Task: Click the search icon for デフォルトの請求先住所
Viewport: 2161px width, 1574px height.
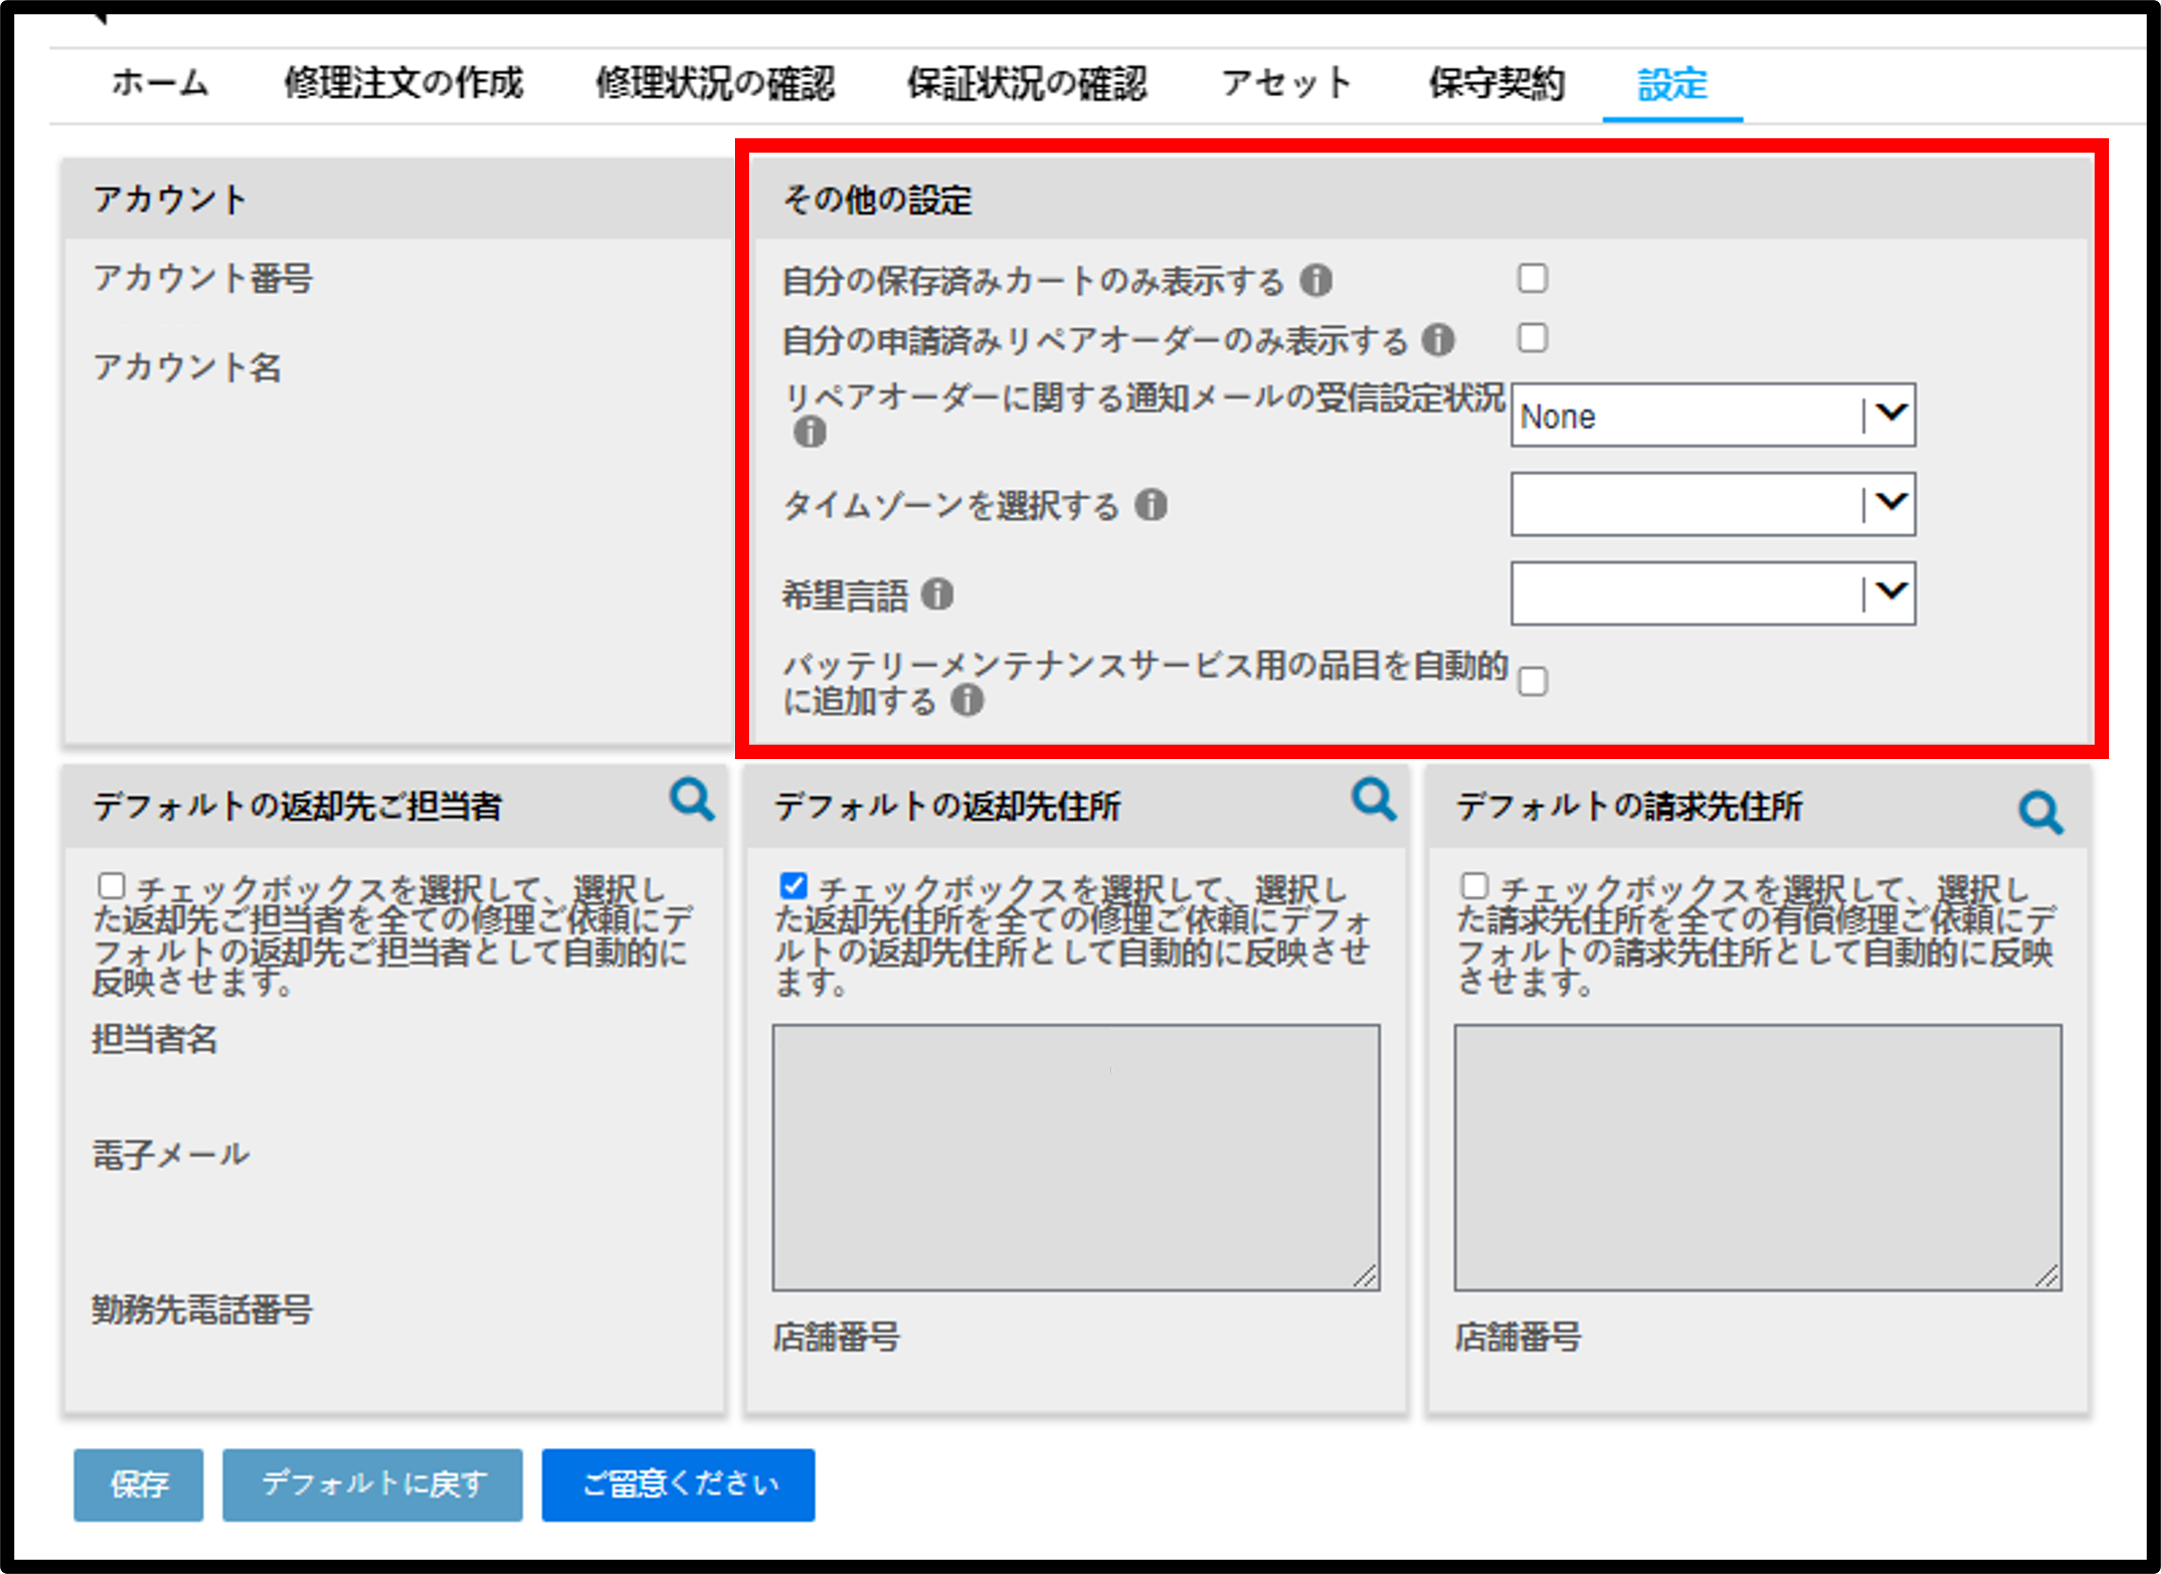Action: pos(2041,812)
